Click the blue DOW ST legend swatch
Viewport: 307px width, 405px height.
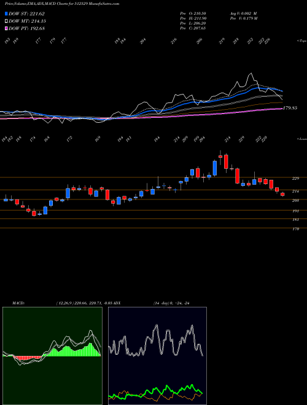(x=6, y=13)
